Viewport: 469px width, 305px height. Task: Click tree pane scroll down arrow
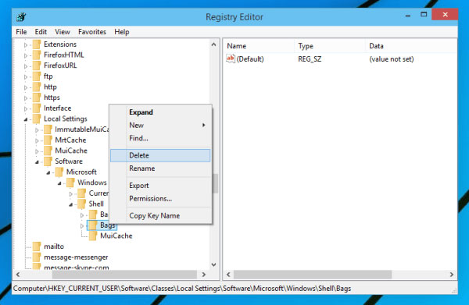pos(214,264)
